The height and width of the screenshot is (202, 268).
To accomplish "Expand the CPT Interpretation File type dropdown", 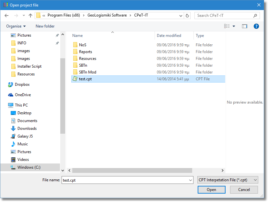I will tap(255, 180).
